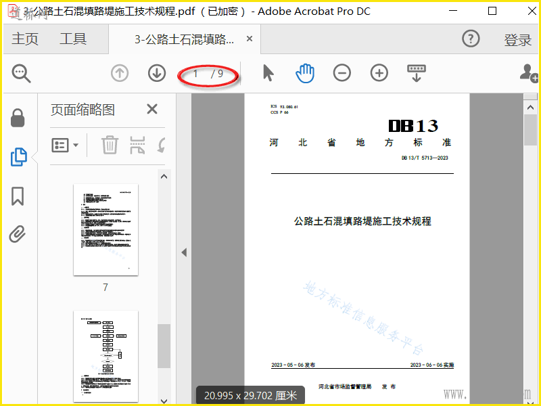Zoom in with plus icon
The width and height of the screenshot is (541, 406).
tap(379, 73)
